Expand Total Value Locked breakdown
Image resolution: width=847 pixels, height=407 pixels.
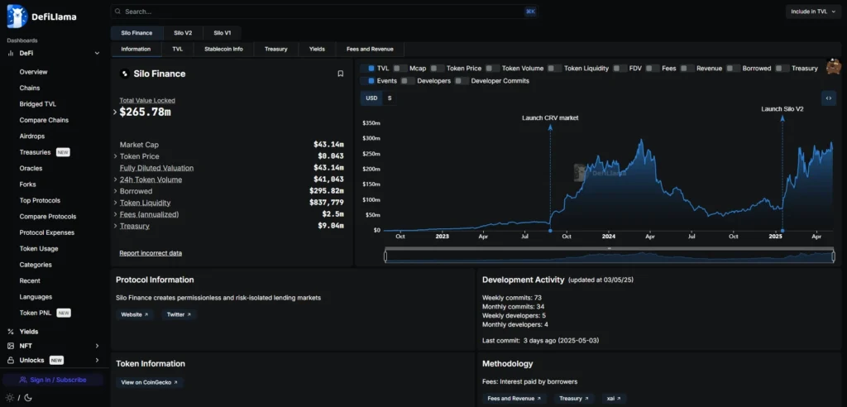[x=114, y=112]
